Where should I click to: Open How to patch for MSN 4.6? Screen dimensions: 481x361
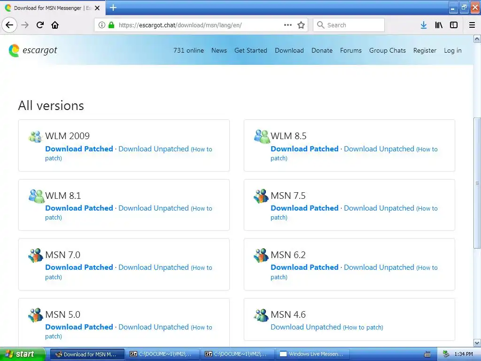363,328
